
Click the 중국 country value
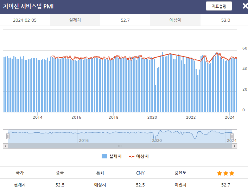pos(60,173)
